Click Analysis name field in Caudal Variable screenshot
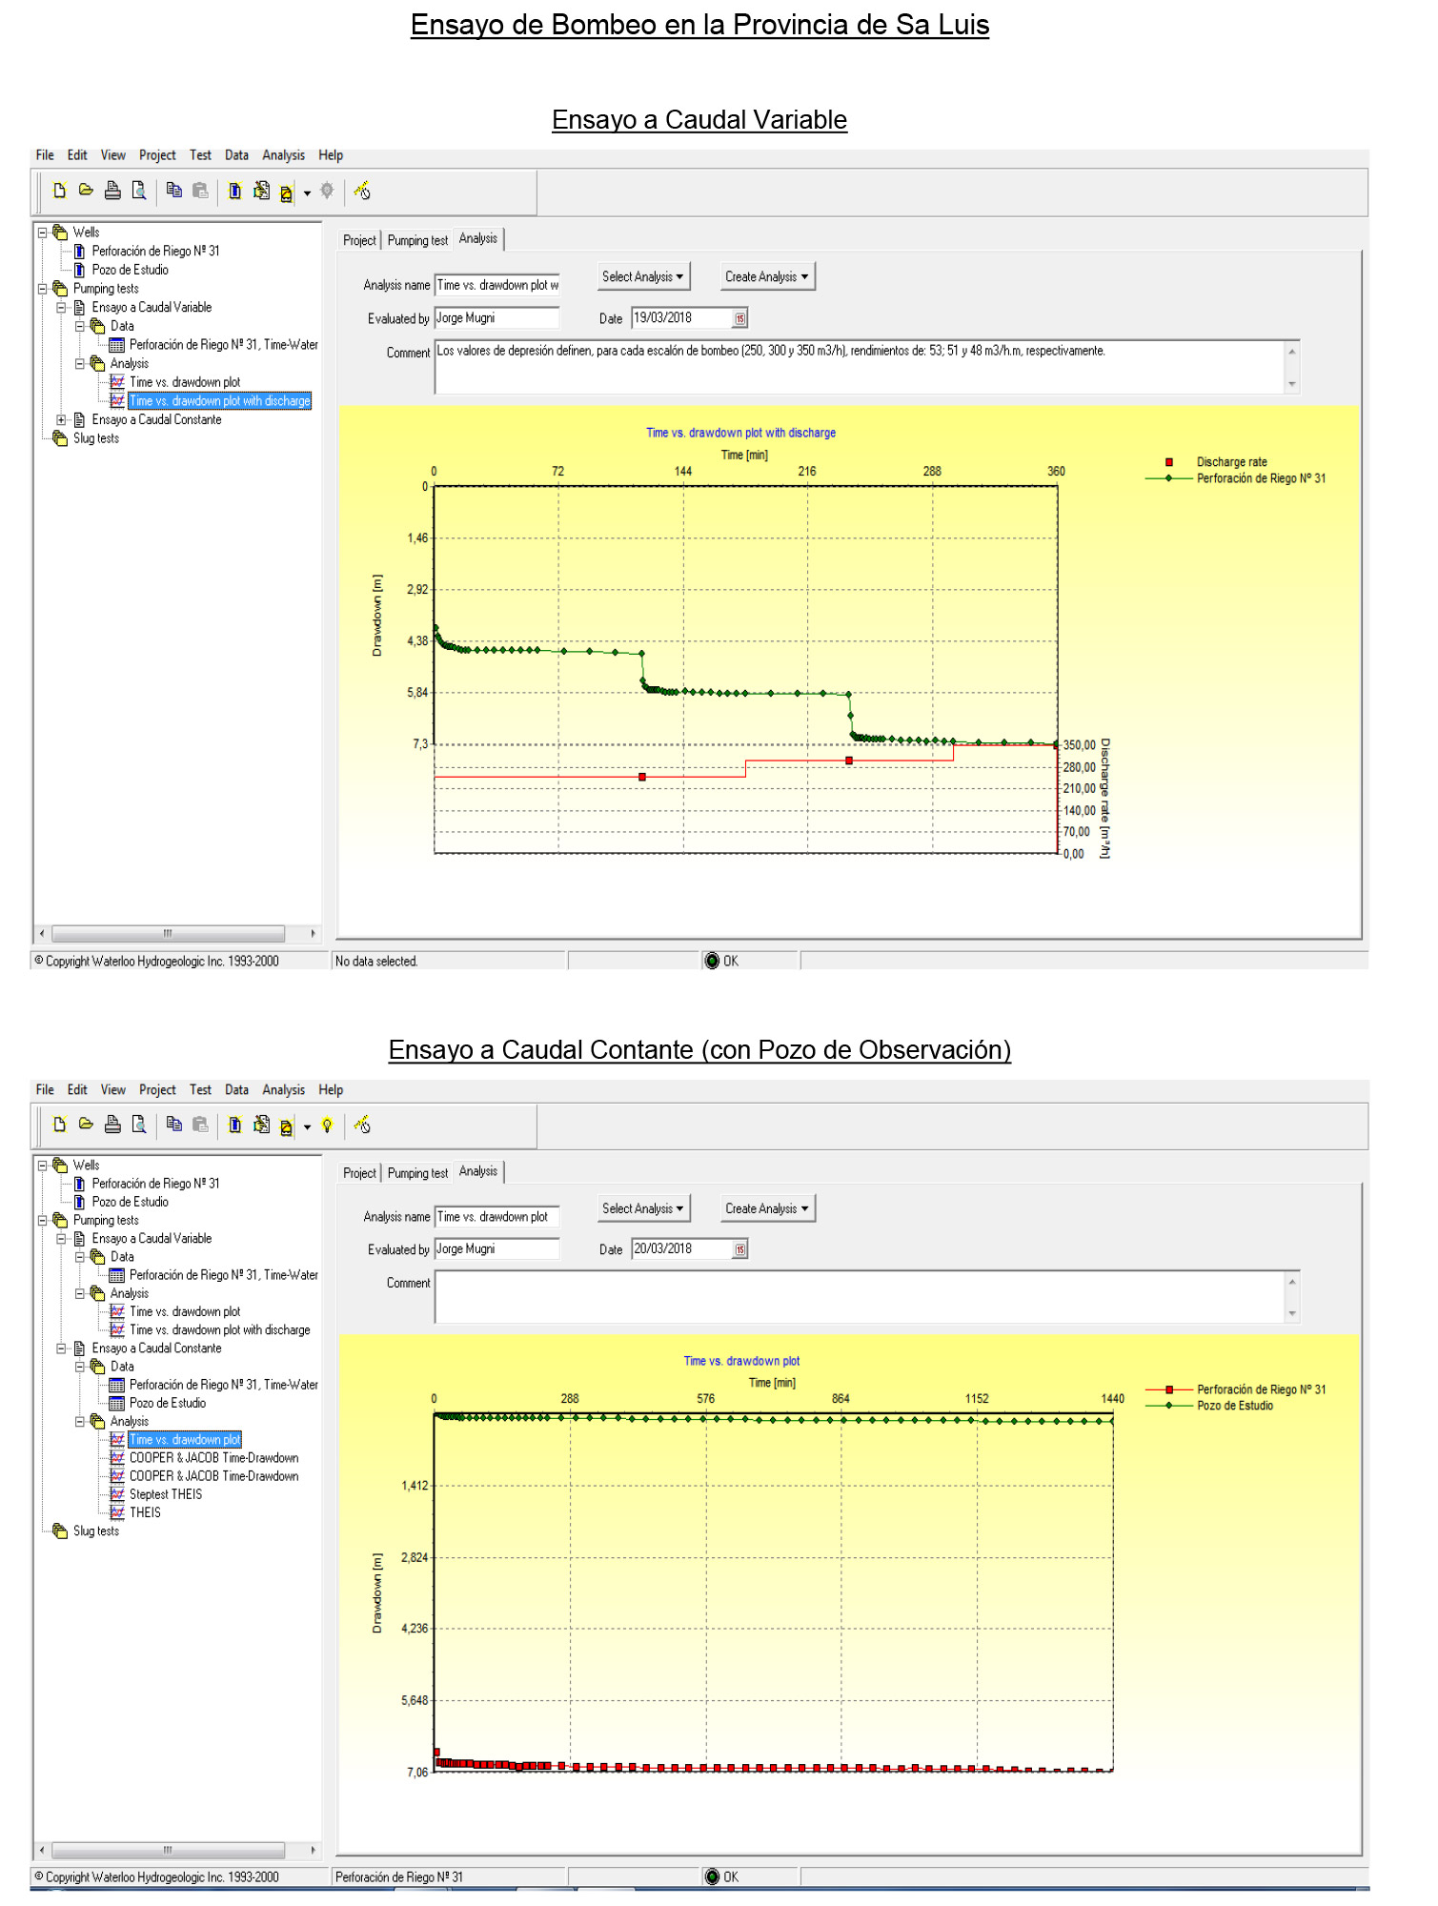This screenshot has width=1438, height=1906. click(496, 285)
